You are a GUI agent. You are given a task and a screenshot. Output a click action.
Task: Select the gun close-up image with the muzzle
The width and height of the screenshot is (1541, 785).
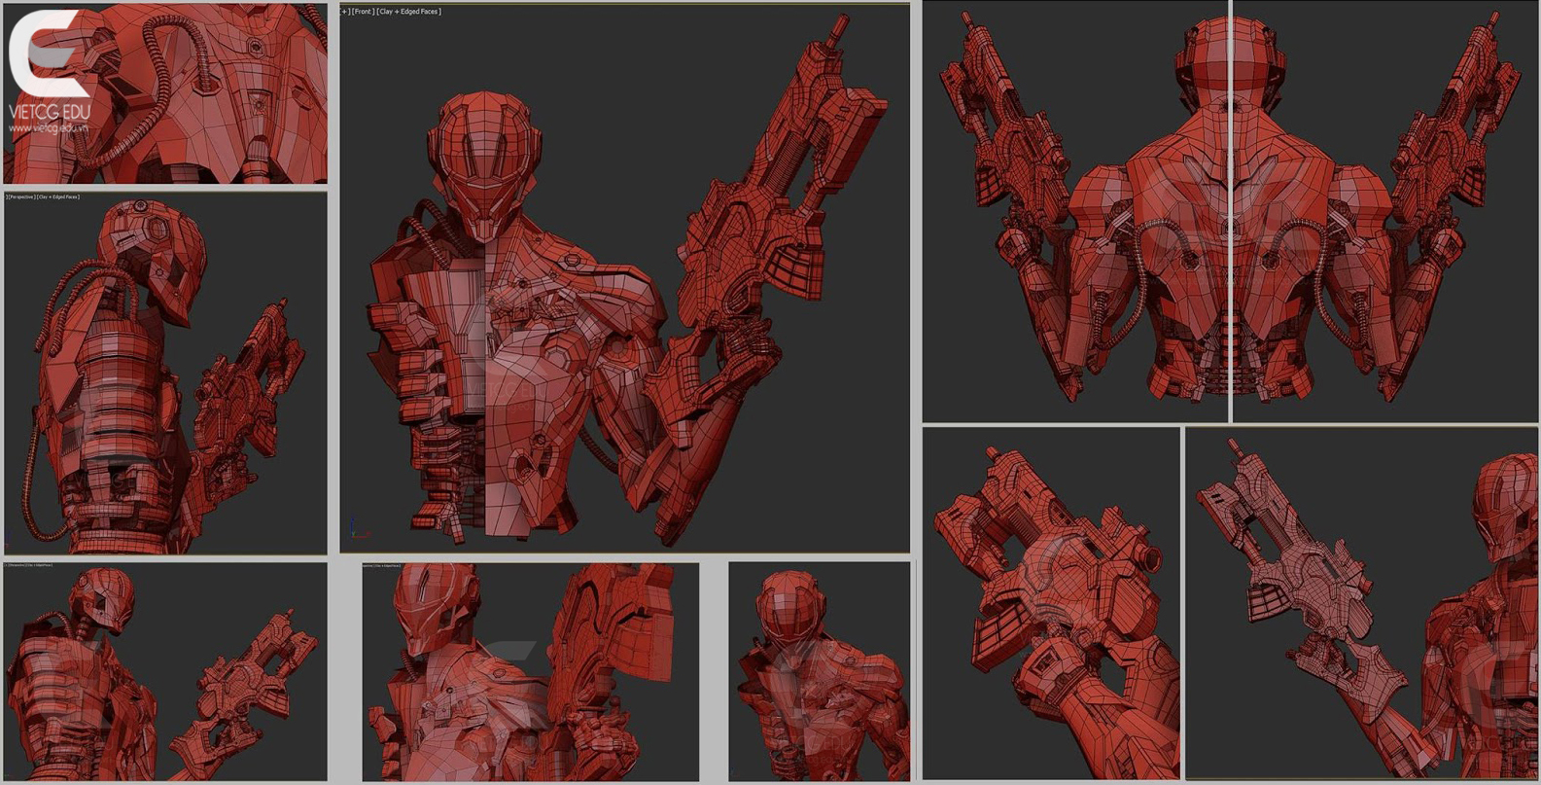(1050, 603)
